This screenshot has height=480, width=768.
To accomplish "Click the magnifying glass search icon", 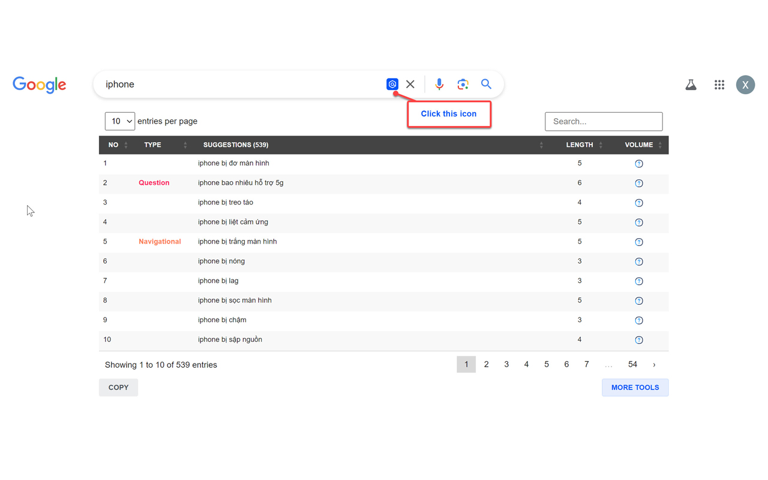I will (486, 84).
